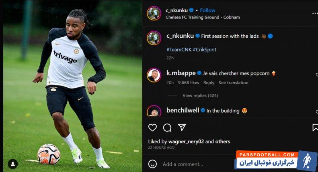
Task: Share the post with the paper plane icon
Action: (x=182, y=127)
